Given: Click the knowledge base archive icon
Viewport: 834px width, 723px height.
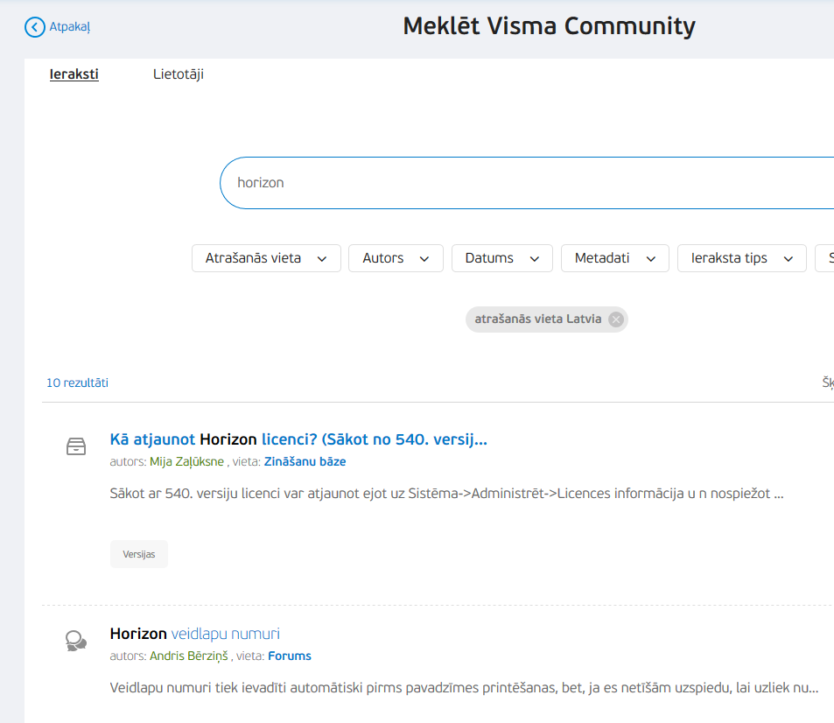Looking at the screenshot, I should [76, 446].
